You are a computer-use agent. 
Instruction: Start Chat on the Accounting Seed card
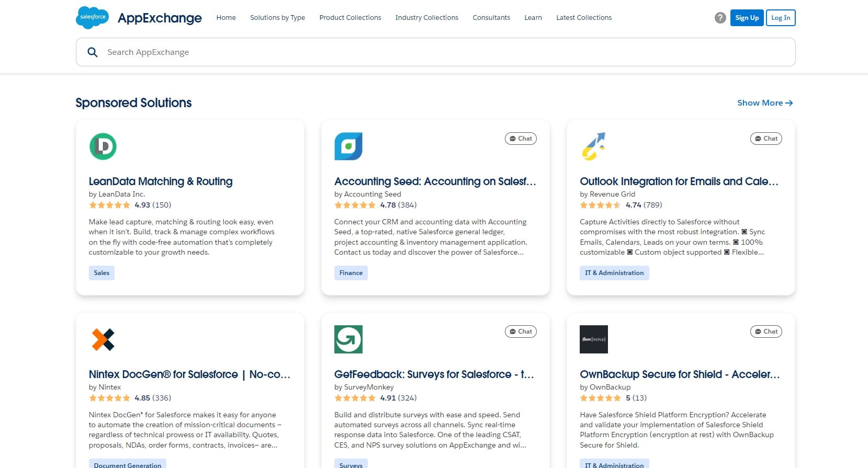521,139
